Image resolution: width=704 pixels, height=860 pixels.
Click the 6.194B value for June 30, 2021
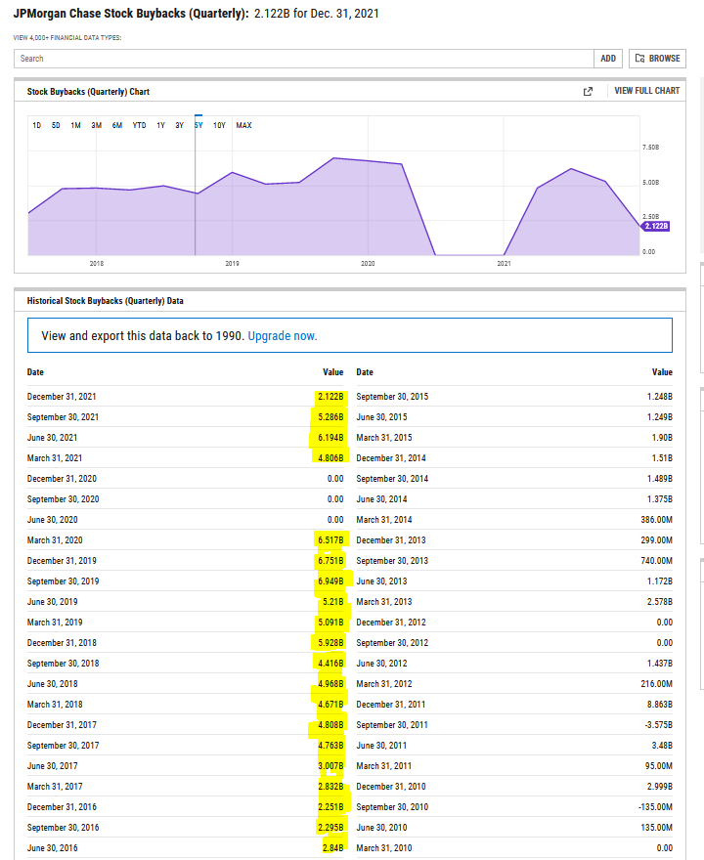(330, 438)
